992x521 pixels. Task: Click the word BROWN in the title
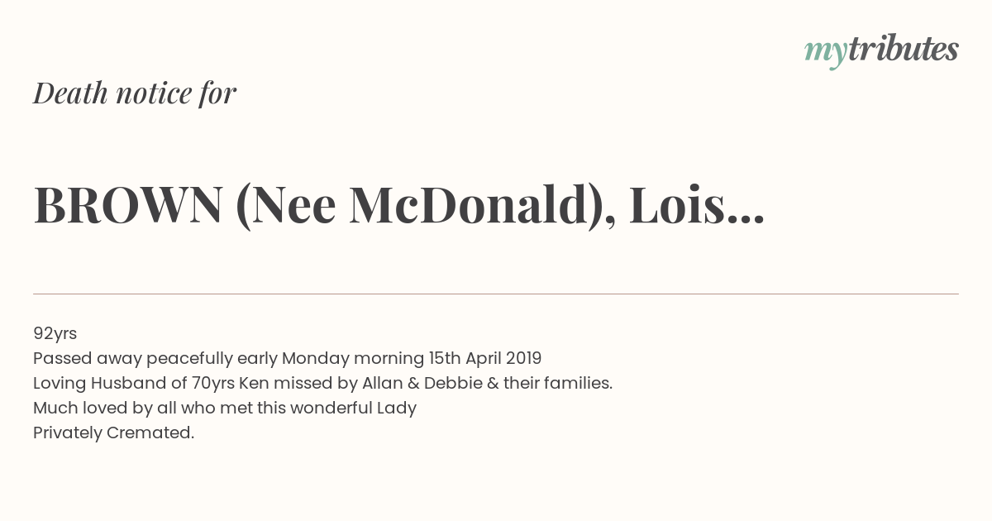coord(128,205)
